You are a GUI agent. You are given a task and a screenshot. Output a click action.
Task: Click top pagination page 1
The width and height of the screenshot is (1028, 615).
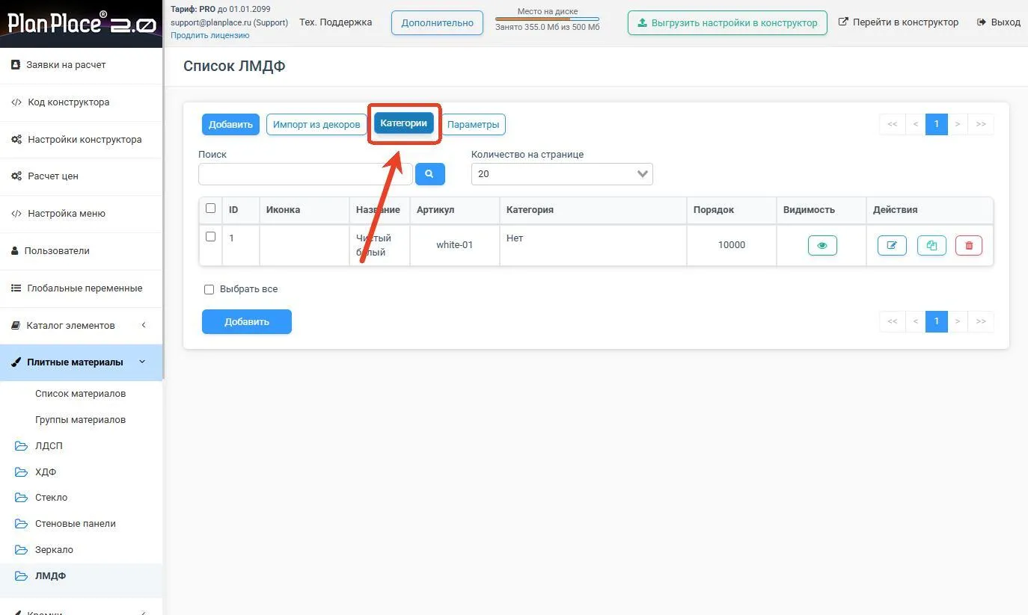point(937,124)
